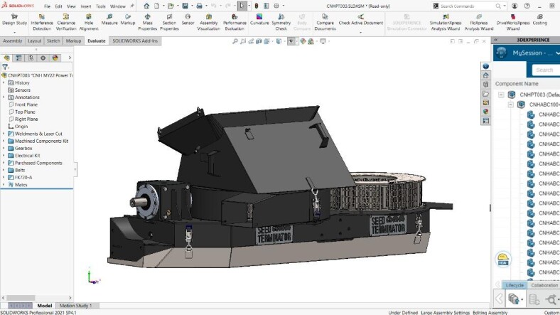Expand the Weldments & Laser Cut folder
The image size is (560, 315).
(4, 134)
